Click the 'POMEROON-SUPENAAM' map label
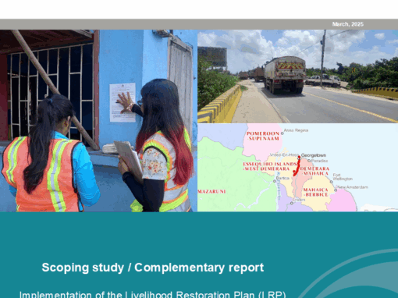 [x=263, y=136]
